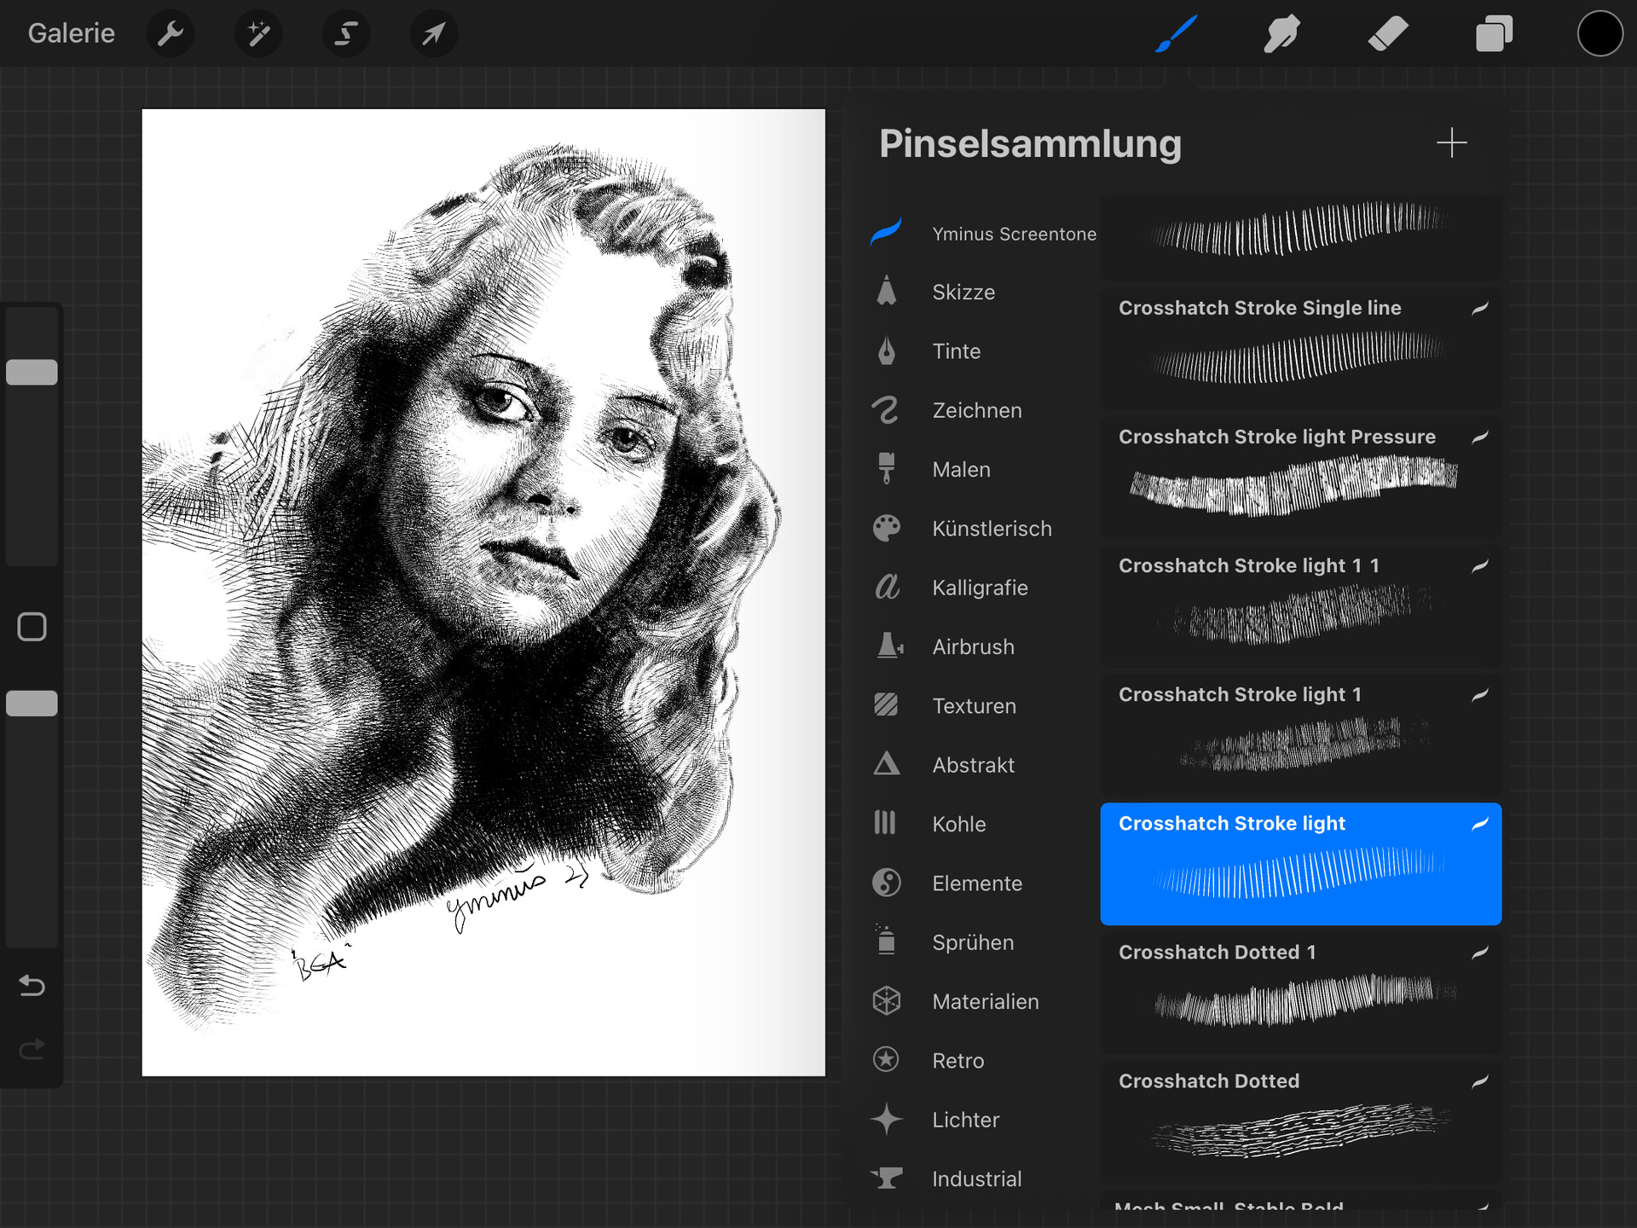Click the brush size slider handle
Viewport: 1637px width, 1228px height.
(32, 372)
